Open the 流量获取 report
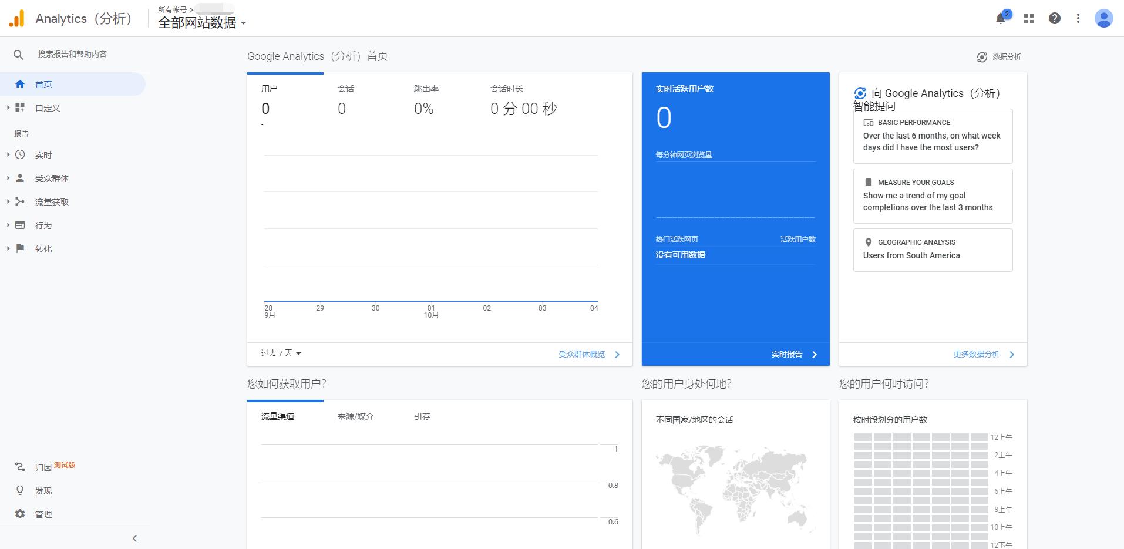 pos(52,201)
